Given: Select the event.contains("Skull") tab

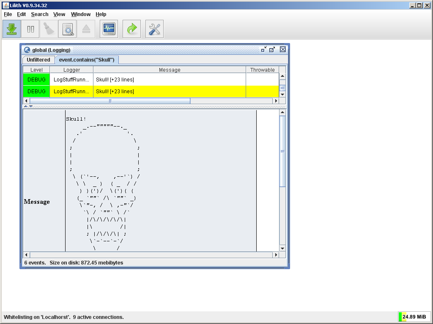Looking at the screenshot, I should 87,59.
